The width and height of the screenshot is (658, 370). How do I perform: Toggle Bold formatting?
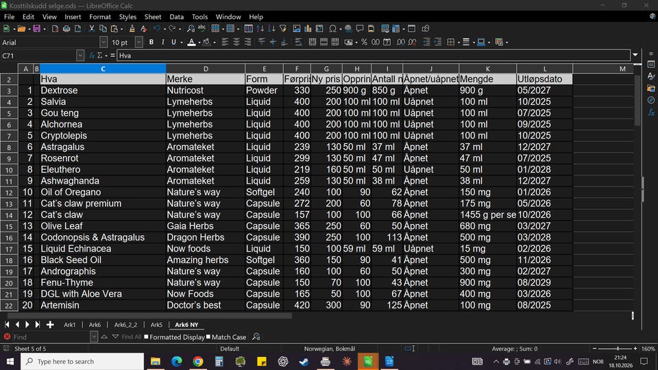[x=151, y=42]
